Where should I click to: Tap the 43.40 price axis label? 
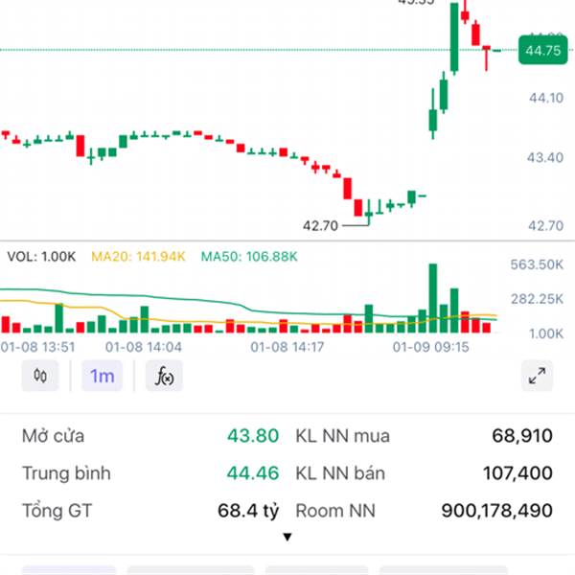click(545, 158)
